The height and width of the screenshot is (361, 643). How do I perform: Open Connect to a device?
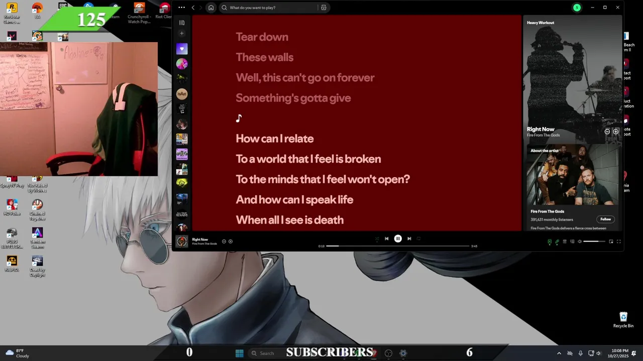pos(572,242)
